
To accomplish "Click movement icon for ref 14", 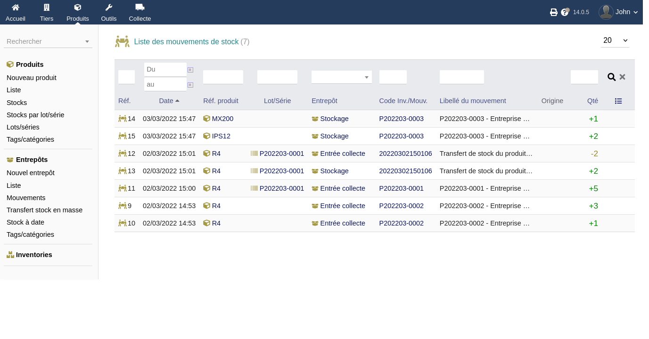I will coord(123,119).
